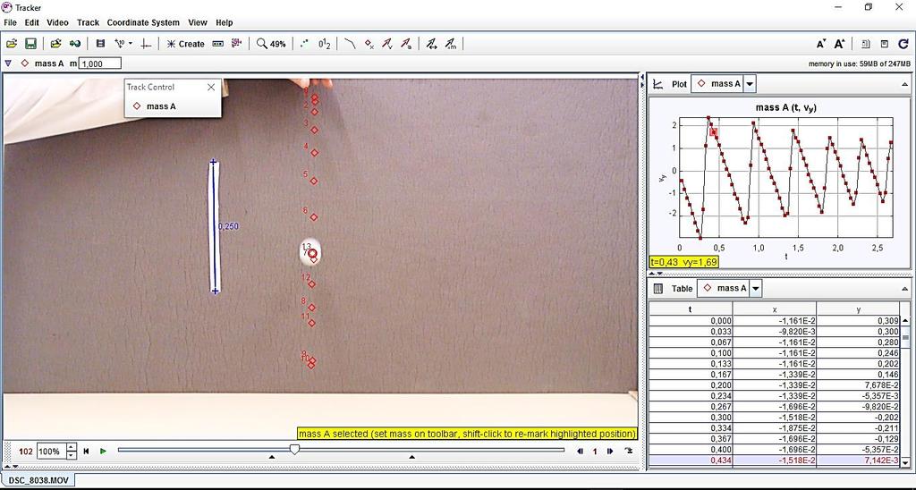The height and width of the screenshot is (490, 916).
Task: Open the Edit menu
Action: pyautogui.click(x=31, y=22)
